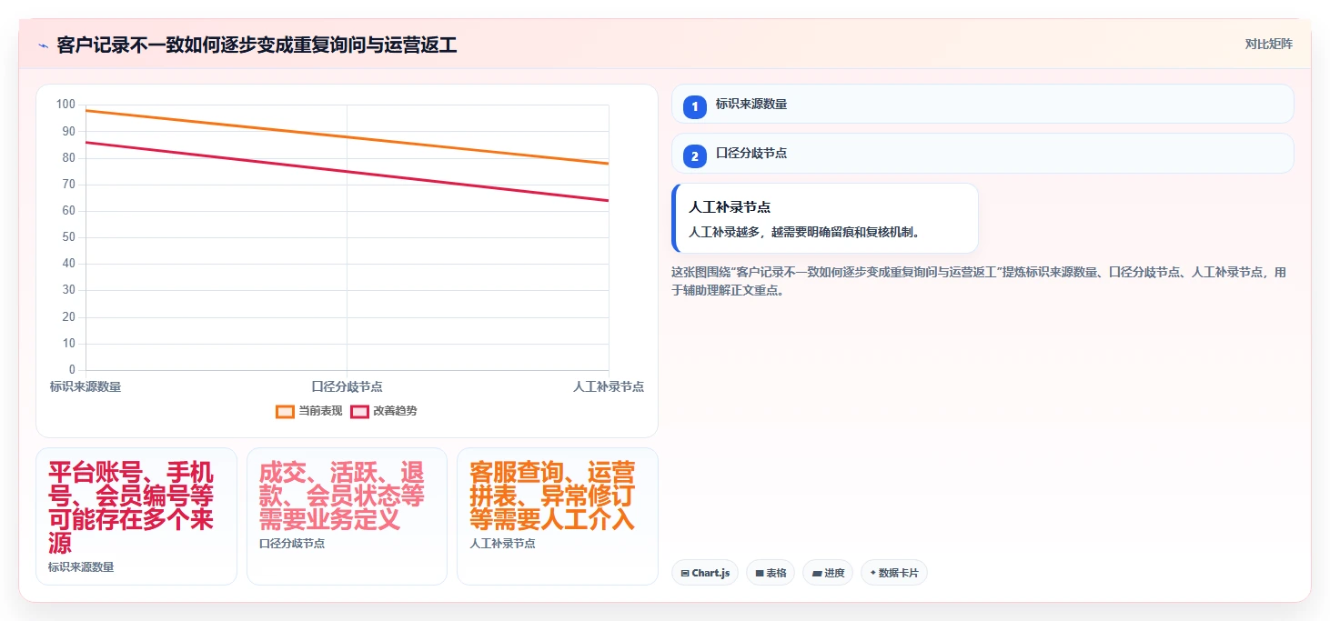Click the bold 人工补录节点 card heading
1330x621 pixels.
tap(730, 207)
